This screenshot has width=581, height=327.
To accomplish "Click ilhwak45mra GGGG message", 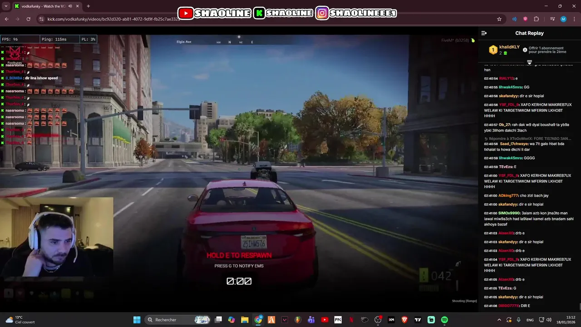I will click(509, 158).
